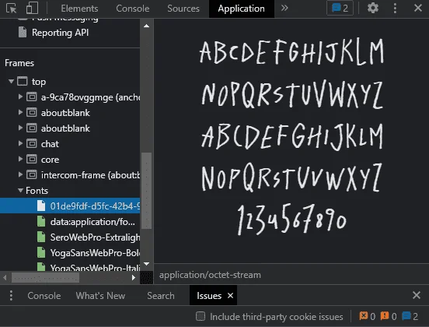429x327 pixels.
Task: Click horizontal scrollbar left arrow
Action: pos(5,277)
